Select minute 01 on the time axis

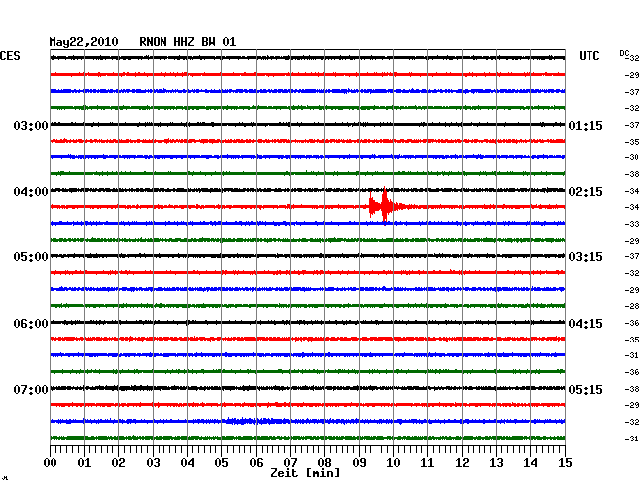pyautogui.click(x=84, y=462)
